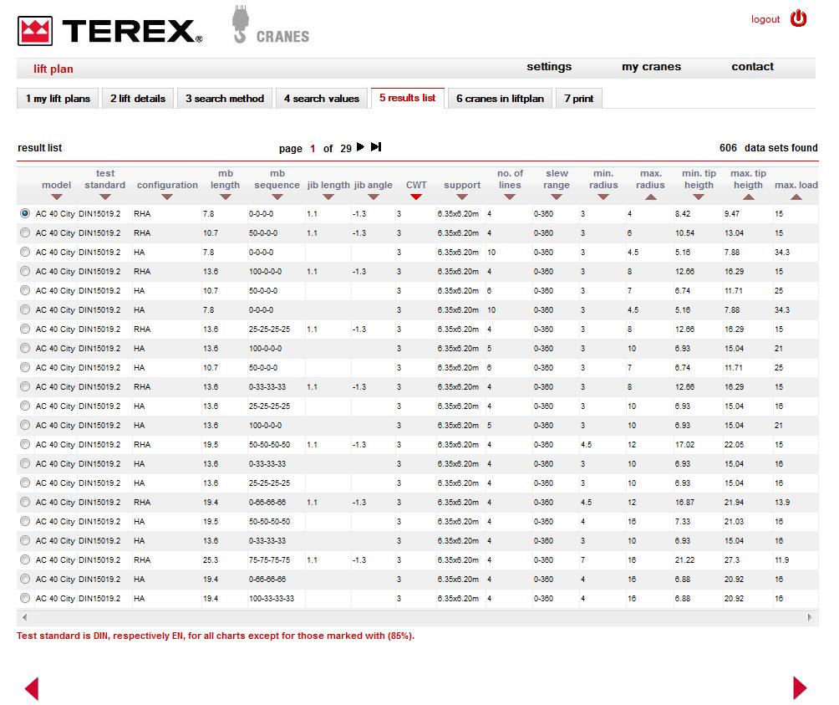Open the my cranes menu
The image size is (839, 705).
tap(651, 66)
